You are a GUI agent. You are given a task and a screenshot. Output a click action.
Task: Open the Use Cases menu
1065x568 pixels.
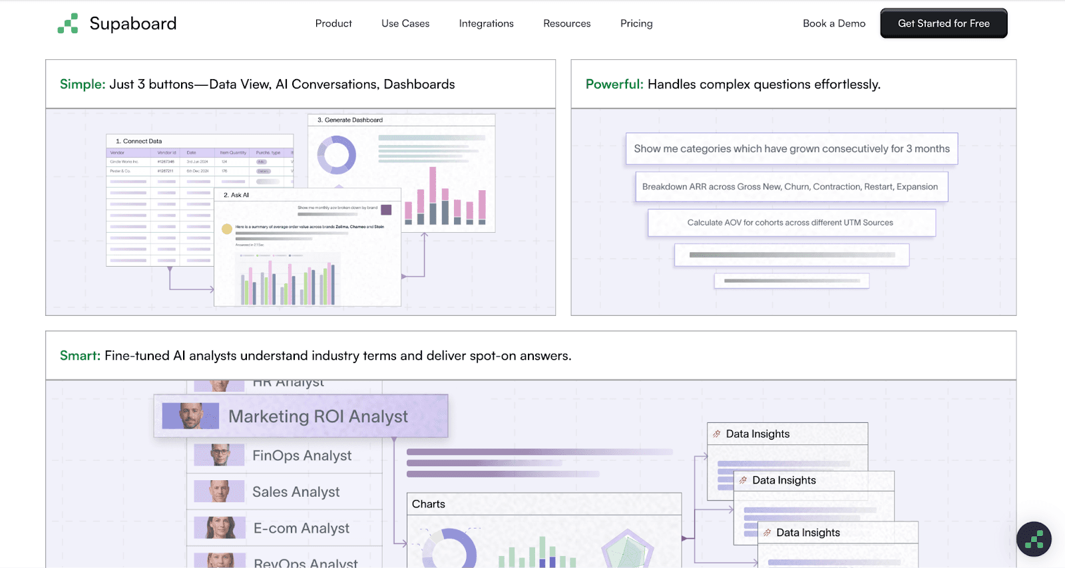point(405,23)
